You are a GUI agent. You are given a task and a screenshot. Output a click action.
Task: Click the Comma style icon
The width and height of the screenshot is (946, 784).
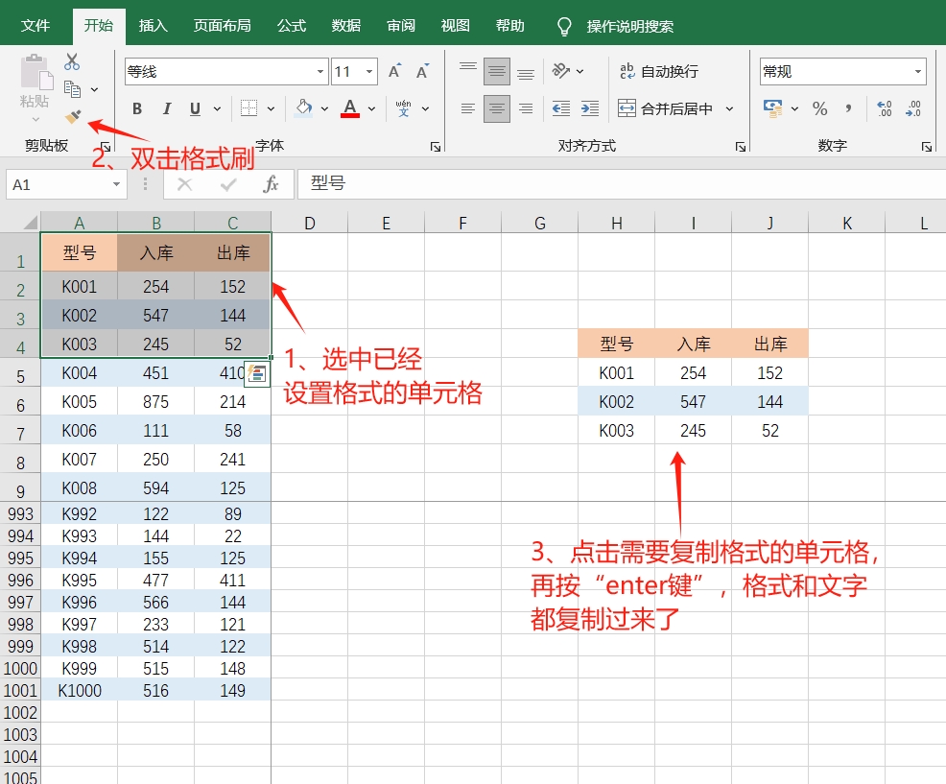(848, 108)
